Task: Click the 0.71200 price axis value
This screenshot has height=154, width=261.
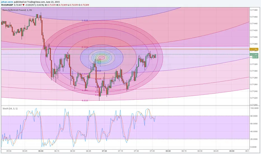Action: (x=254, y=105)
